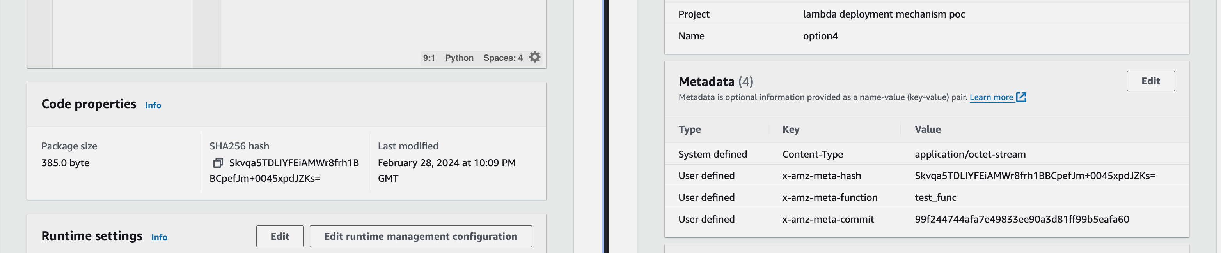Open the editor settings gear icon

[x=535, y=57]
